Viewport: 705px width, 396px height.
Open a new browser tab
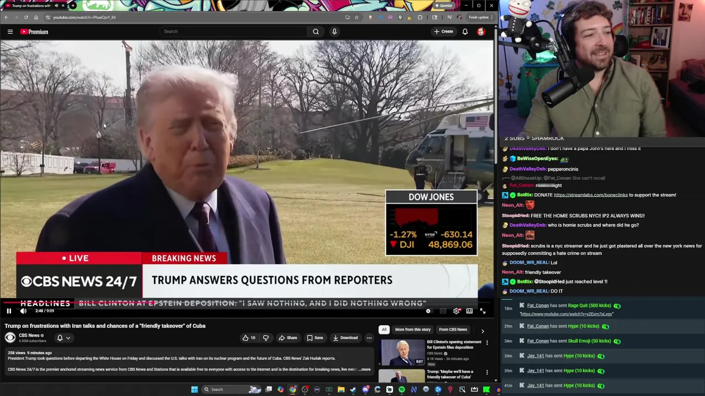[73, 5]
